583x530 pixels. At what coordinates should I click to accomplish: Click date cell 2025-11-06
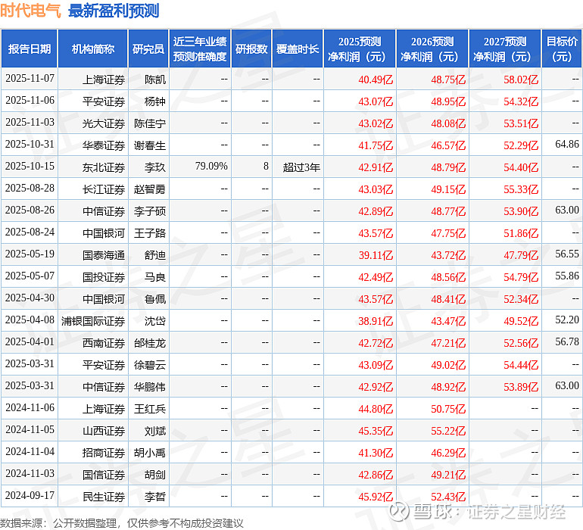[x=30, y=101]
